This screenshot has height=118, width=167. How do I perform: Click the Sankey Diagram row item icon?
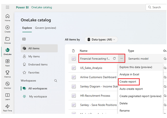74,86
